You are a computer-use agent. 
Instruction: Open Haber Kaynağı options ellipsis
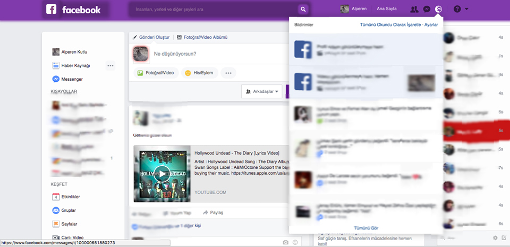click(110, 66)
